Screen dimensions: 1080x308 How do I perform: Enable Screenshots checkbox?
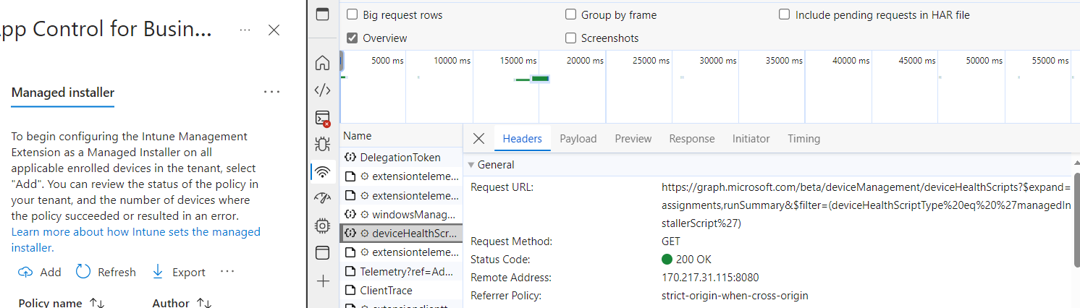pos(570,38)
